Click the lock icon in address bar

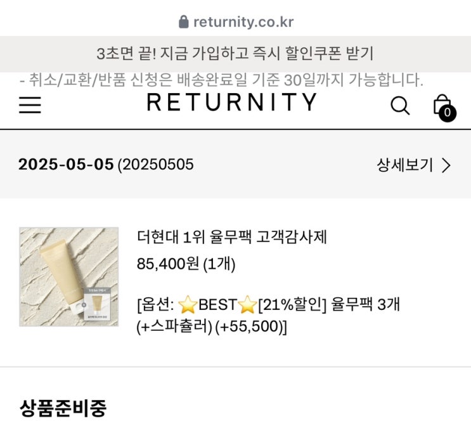pos(184,22)
